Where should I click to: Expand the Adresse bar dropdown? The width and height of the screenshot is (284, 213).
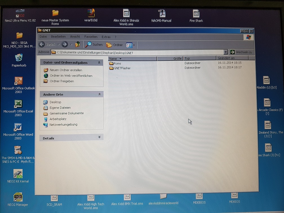225,52
